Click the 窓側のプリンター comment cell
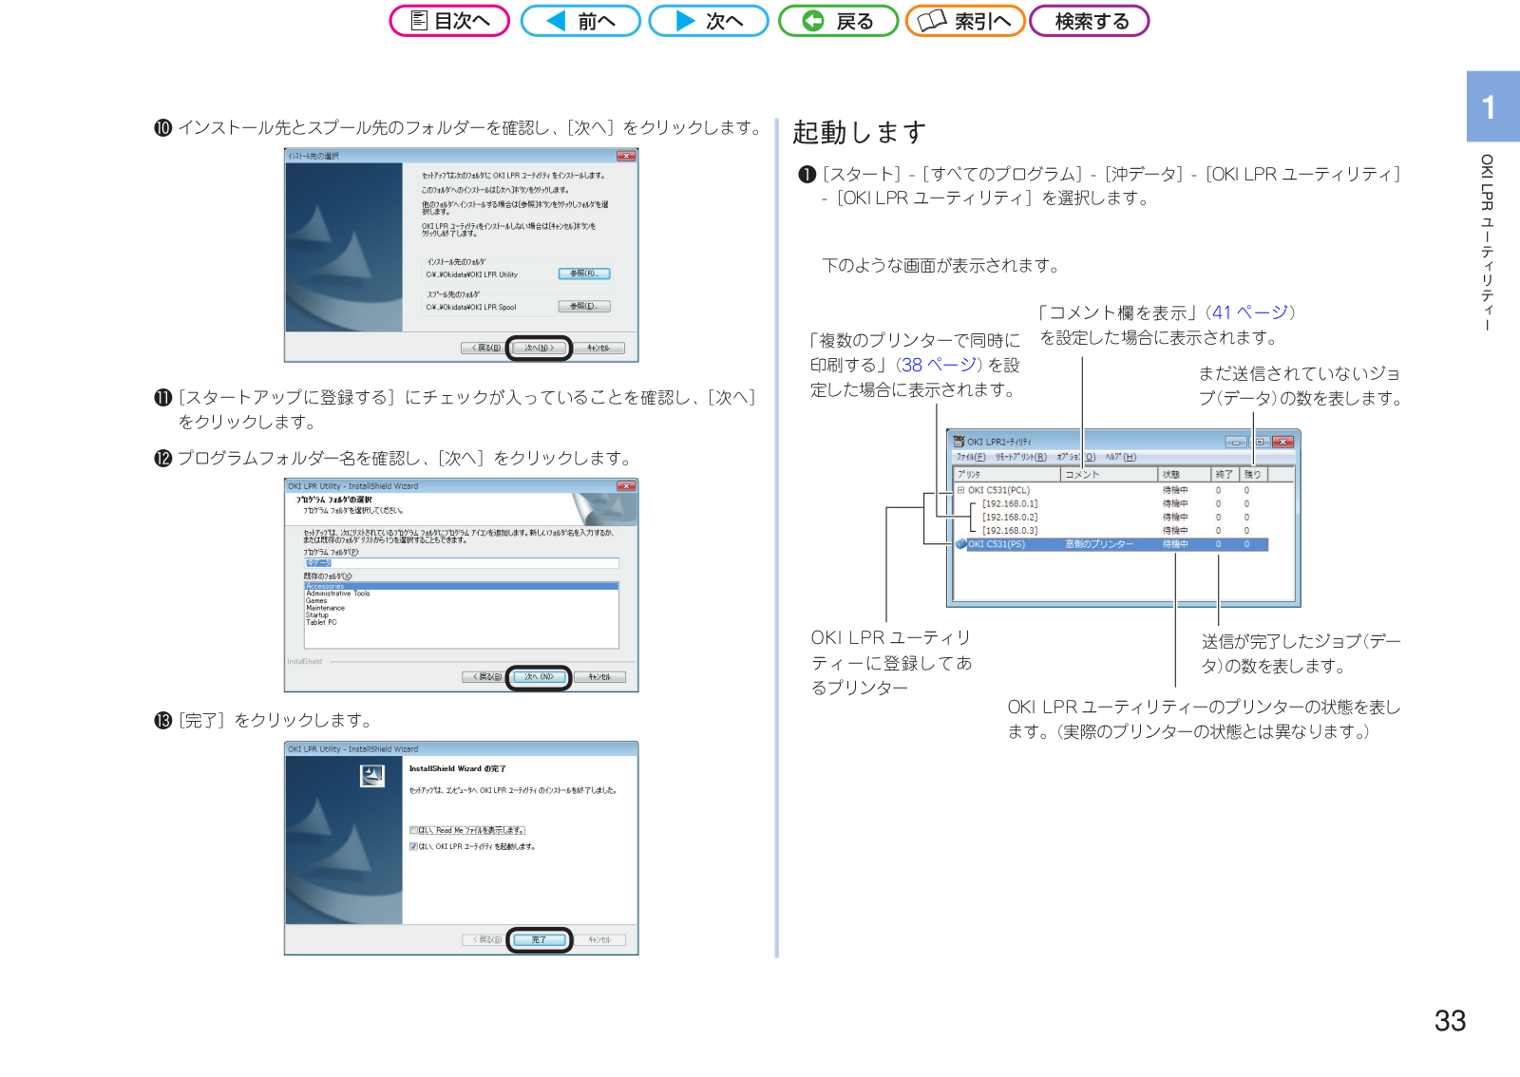Viewport: 1520px width, 1077px height. point(1098,544)
